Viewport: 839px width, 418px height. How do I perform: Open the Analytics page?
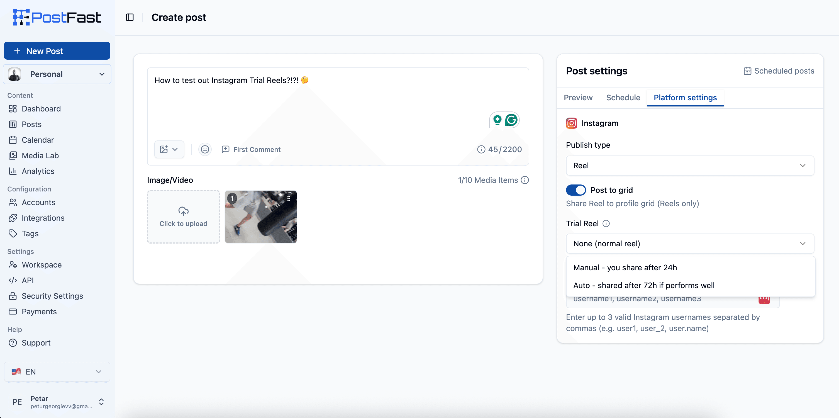(38, 171)
